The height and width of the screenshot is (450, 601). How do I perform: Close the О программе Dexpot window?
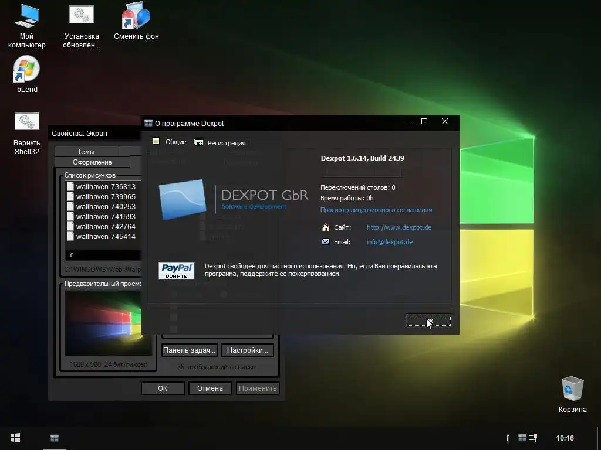(x=445, y=122)
